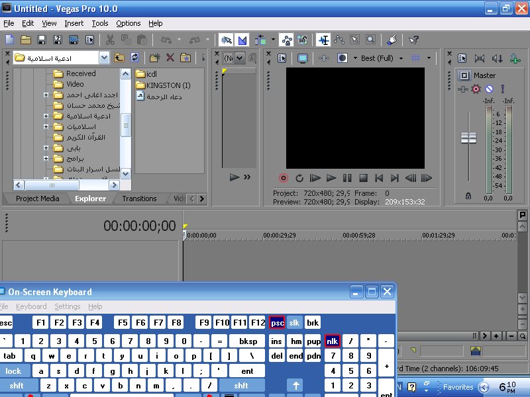Click Preview on External Monitor icon

click(x=302, y=58)
